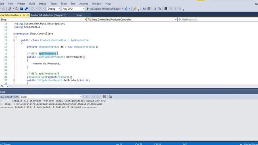The height and width of the screenshot is (145, 258).
Task: Click the [ResponseType(typeof(Product))] attribute line
Action: (50, 77)
